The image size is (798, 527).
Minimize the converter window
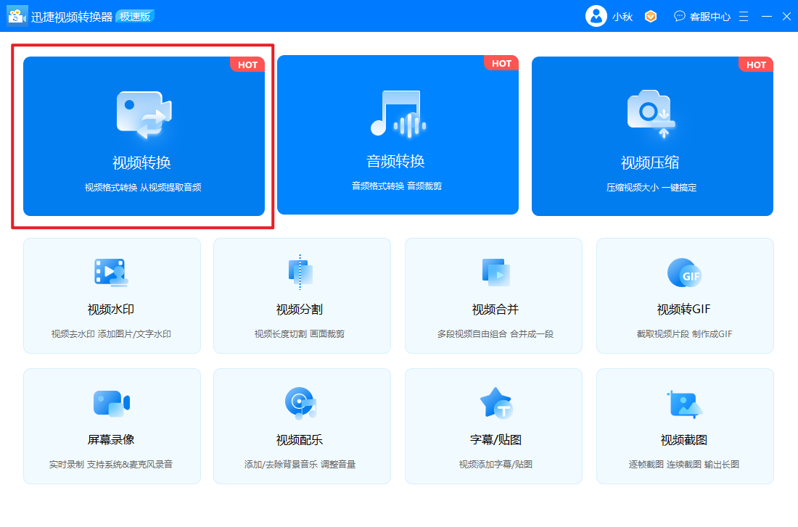[767, 16]
